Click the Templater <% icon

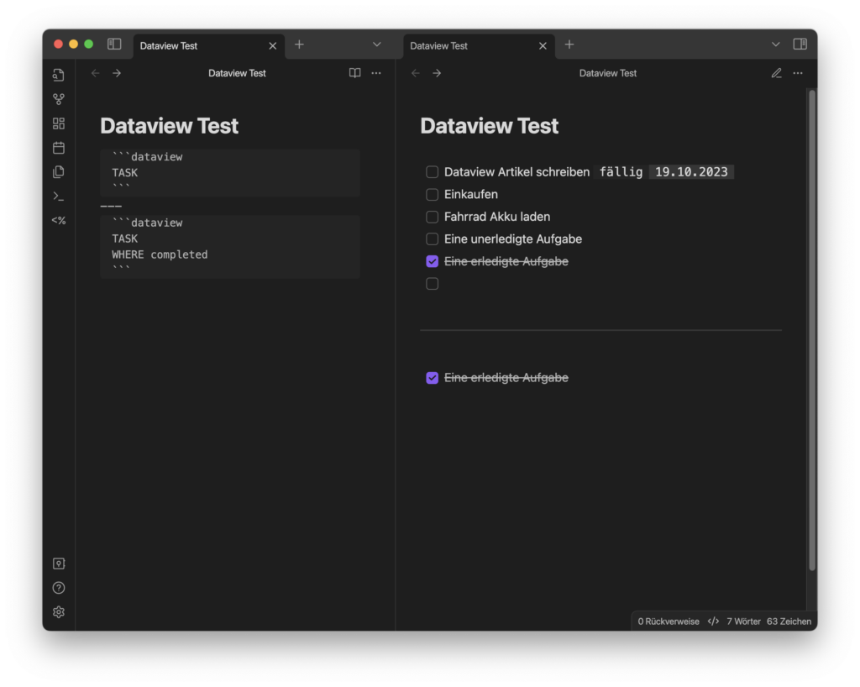click(59, 220)
